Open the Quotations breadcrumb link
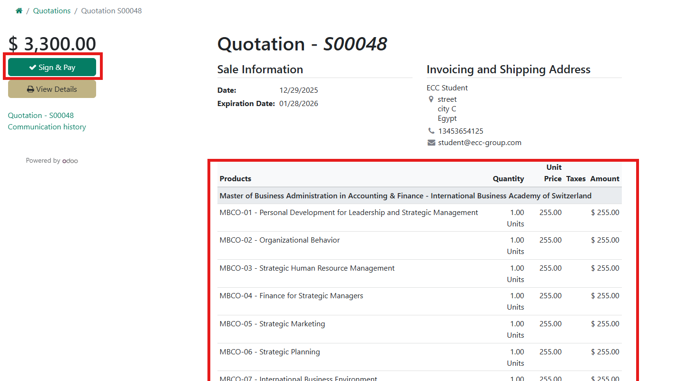678x381 pixels. [x=52, y=11]
